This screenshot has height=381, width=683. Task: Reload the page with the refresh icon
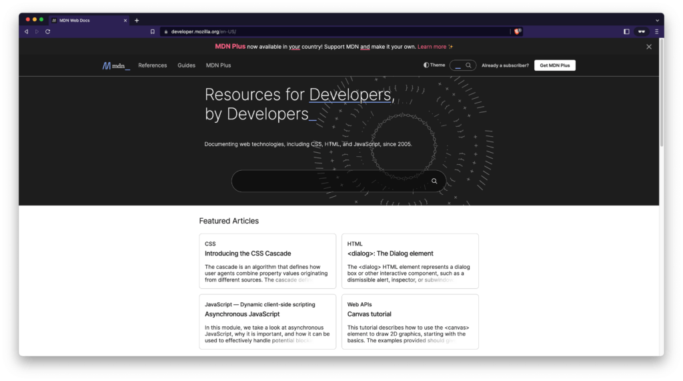(47, 31)
